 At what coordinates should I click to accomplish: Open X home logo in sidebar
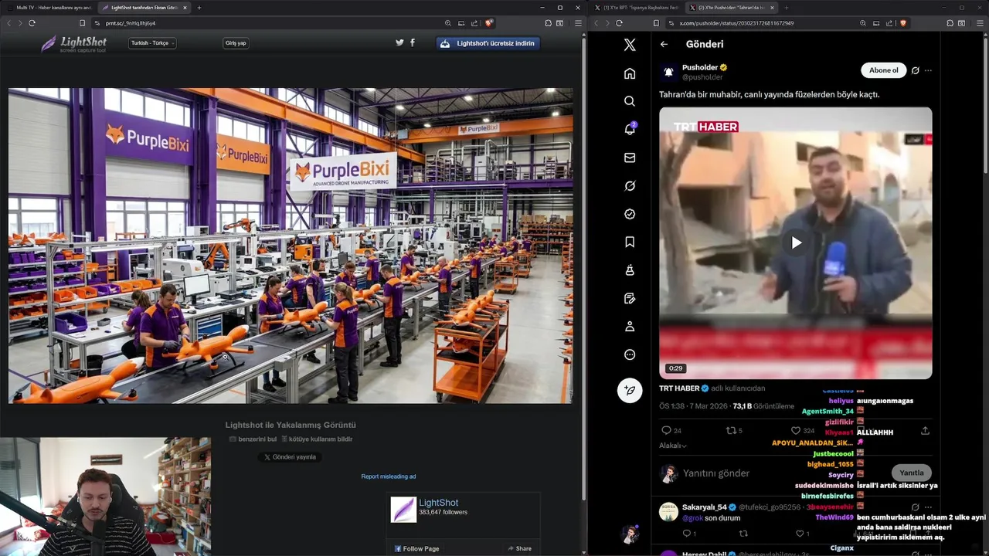tap(630, 45)
